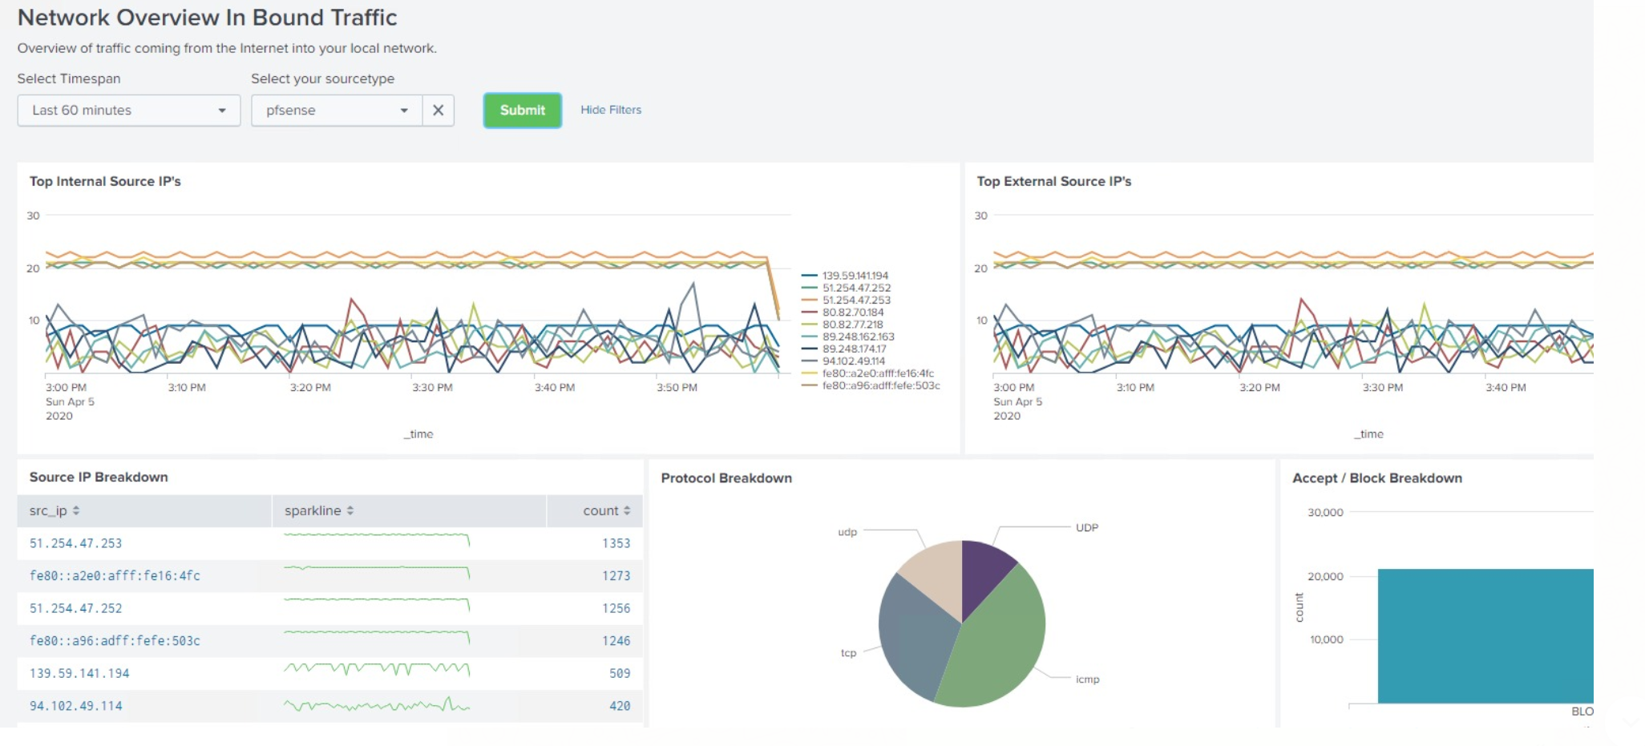Click the teal bar in Accept / Block Breakdown
The width and height of the screenshot is (1645, 746).
click(x=1485, y=636)
